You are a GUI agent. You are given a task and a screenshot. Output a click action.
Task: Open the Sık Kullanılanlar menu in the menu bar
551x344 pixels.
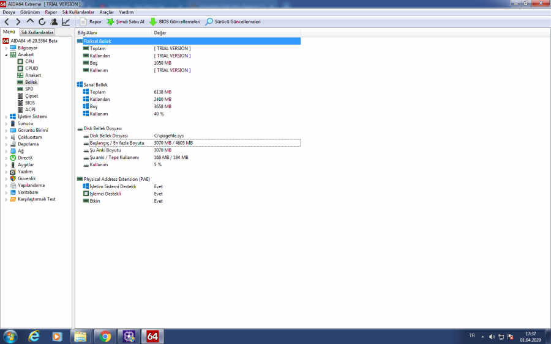pos(78,12)
